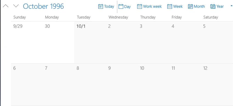Select the 10/1 Tuesday cell
The height and width of the screenshot is (106, 233).
click(90, 43)
